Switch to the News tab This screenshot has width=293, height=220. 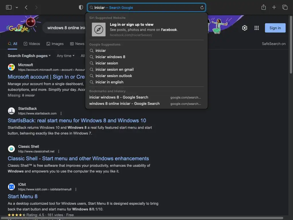(77, 44)
